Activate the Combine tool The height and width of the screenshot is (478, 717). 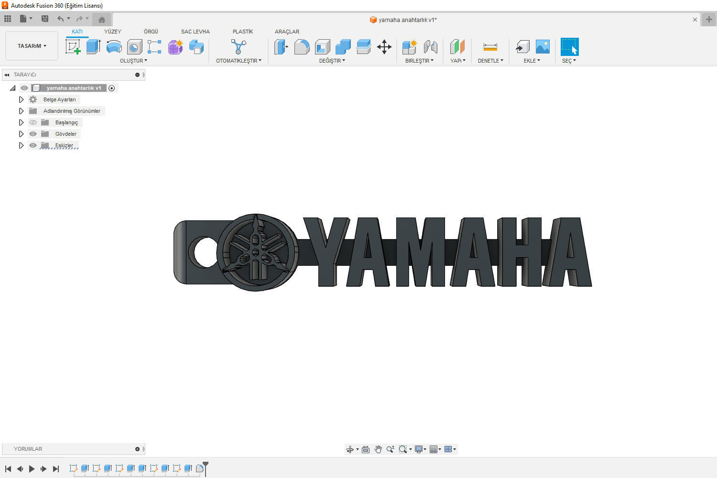click(x=343, y=47)
